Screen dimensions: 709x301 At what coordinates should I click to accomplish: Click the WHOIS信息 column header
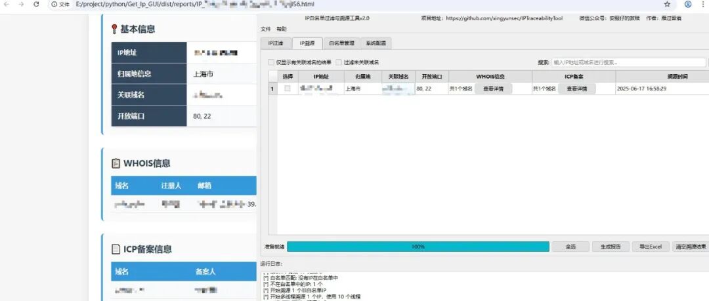(490, 77)
